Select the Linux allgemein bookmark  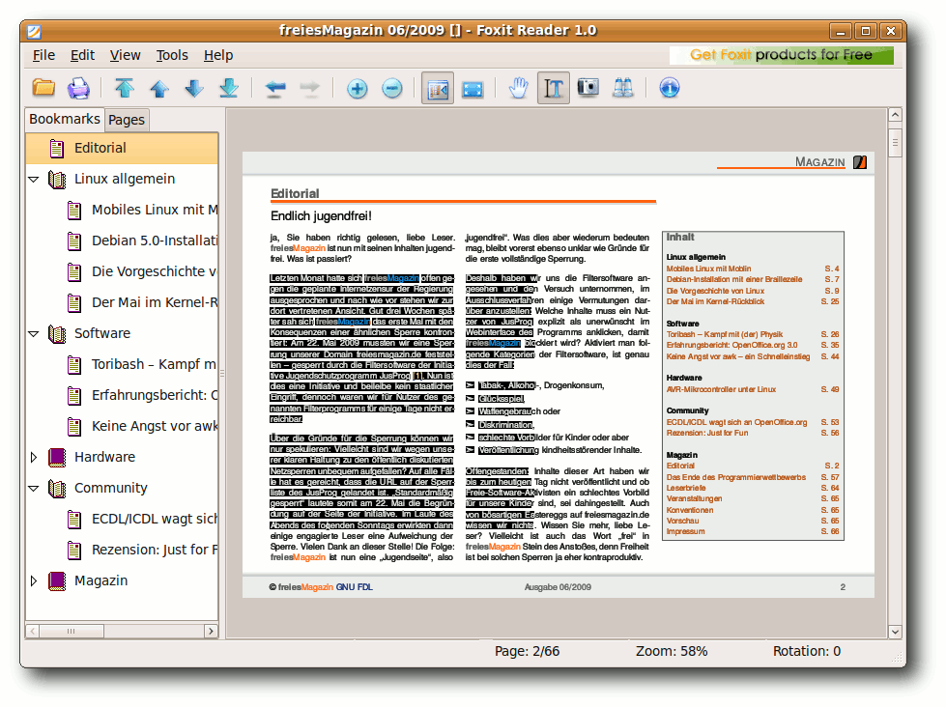coord(125,179)
